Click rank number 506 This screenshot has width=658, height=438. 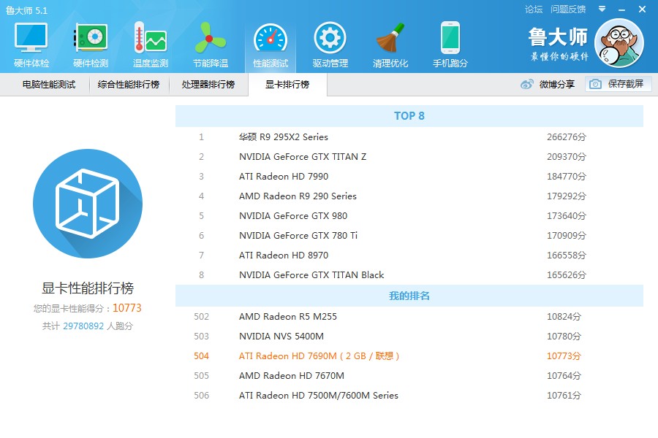click(x=202, y=395)
